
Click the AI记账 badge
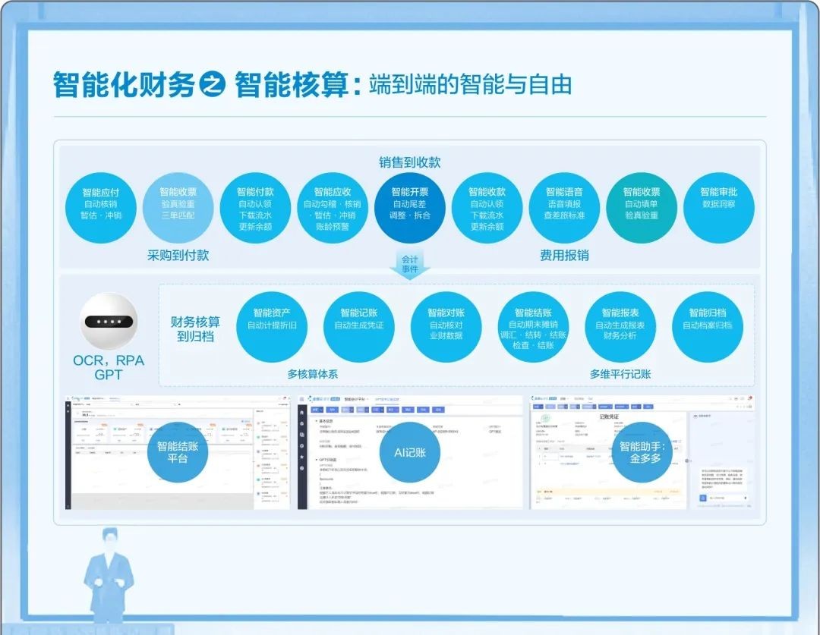[x=409, y=452]
